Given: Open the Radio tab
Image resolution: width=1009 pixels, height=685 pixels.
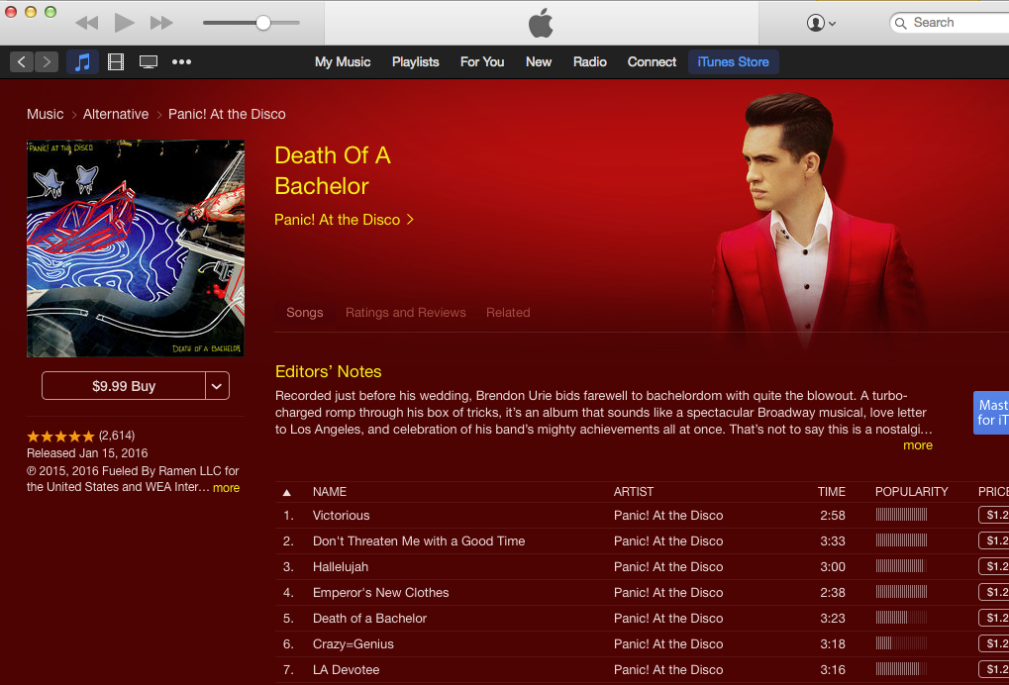Looking at the screenshot, I should click(x=590, y=61).
